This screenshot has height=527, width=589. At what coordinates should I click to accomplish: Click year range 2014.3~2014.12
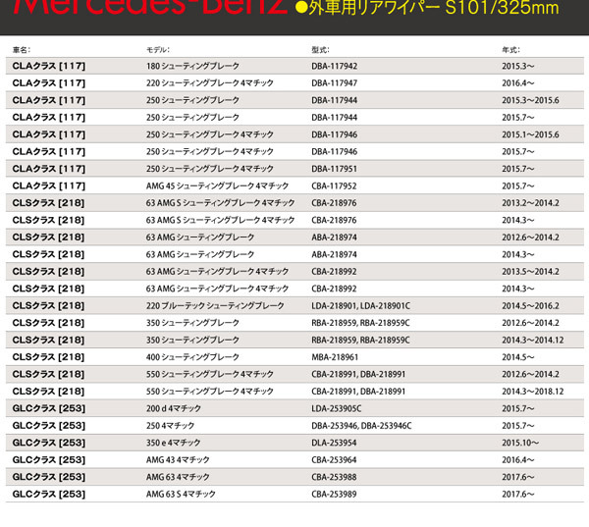533,340
